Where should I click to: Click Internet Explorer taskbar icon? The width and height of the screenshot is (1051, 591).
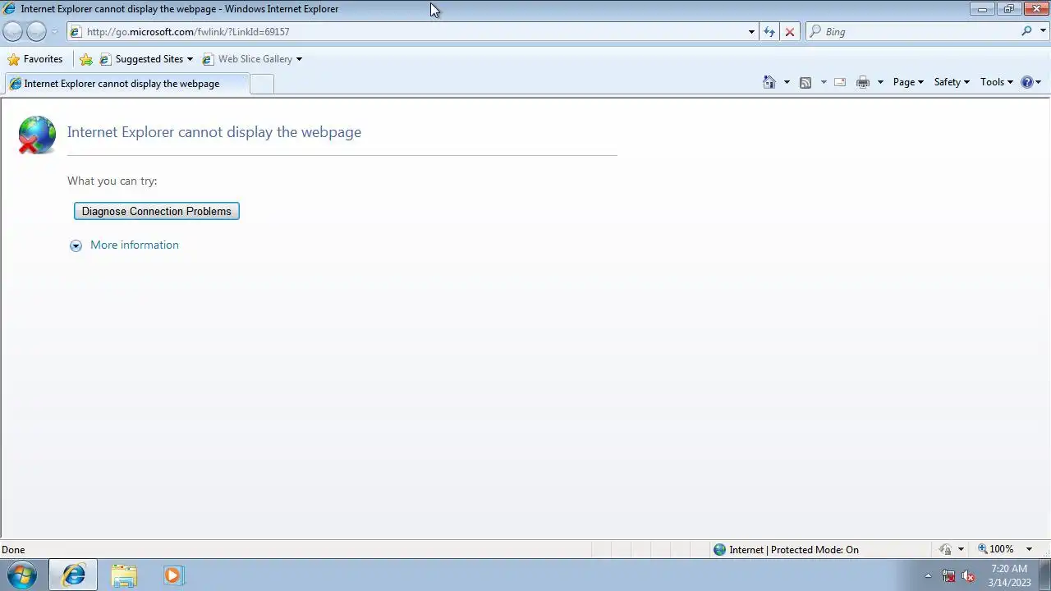tap(73, 575)
